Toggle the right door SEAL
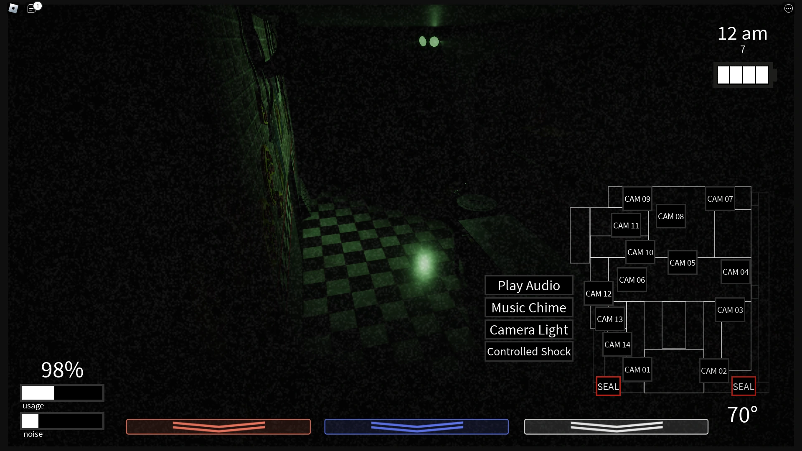The width and height of the screenshot is (802, 451). (743, 387)
